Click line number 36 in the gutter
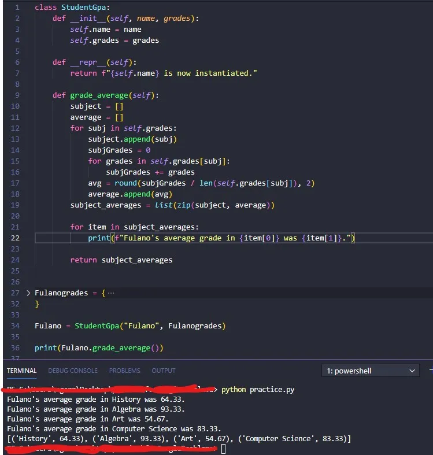The height and width of the screenshot is (455, 433). [x=15, y=347]
